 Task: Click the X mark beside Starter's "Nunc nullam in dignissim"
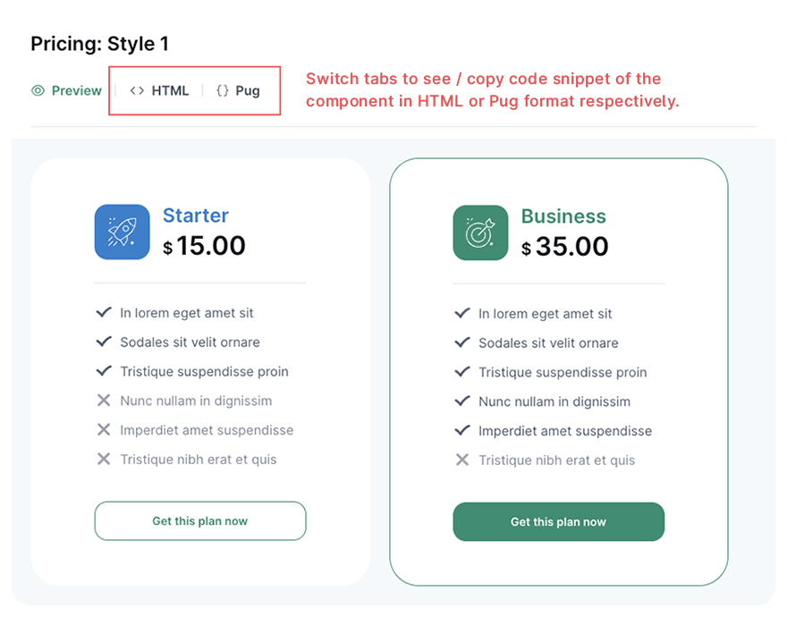pos(104,401)
